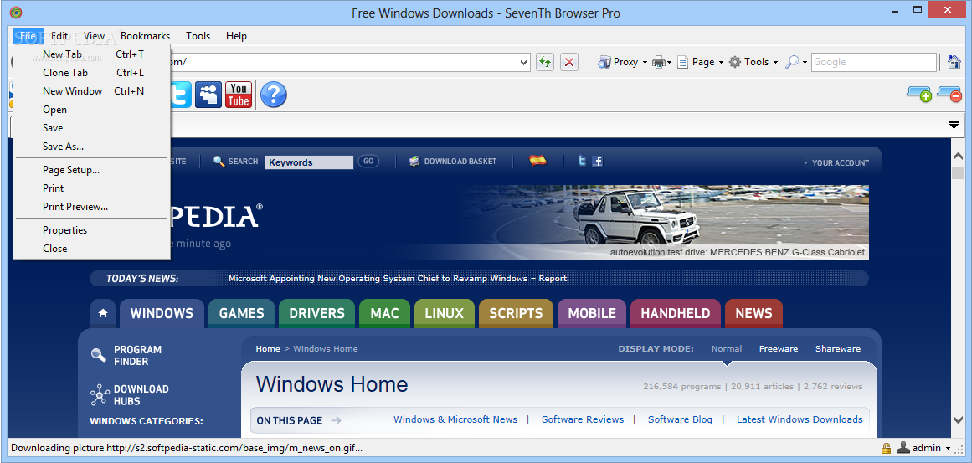Switch to the DRIVERS tab
The height and width of the screenshot is (463, 972).
point(316,314)
